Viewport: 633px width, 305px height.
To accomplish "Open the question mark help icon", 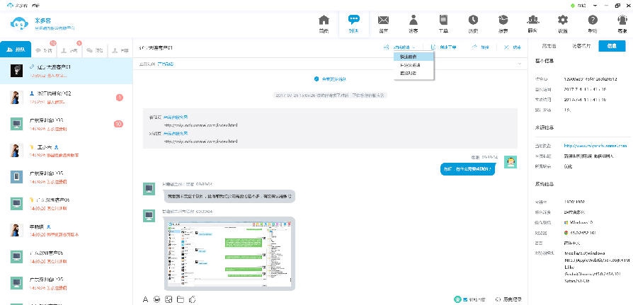I will [592, 20].
